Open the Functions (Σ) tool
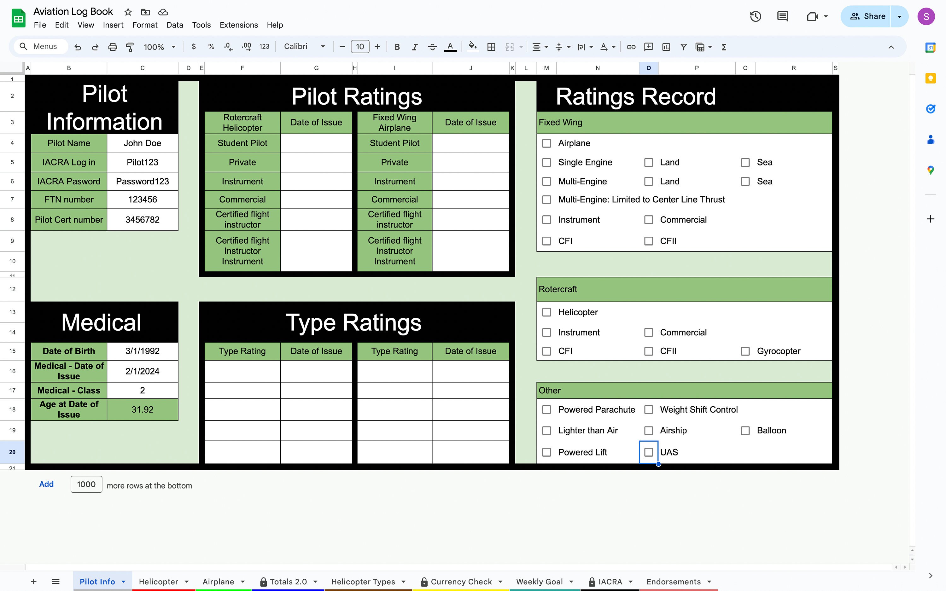 click(x=724, y=47)
